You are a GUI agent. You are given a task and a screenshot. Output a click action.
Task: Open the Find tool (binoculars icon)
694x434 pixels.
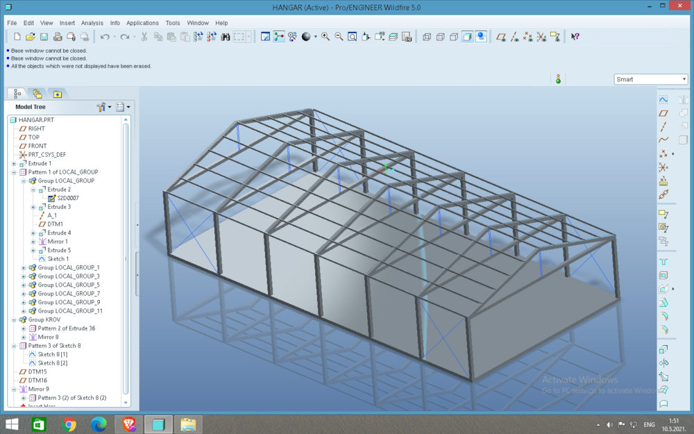226,37
